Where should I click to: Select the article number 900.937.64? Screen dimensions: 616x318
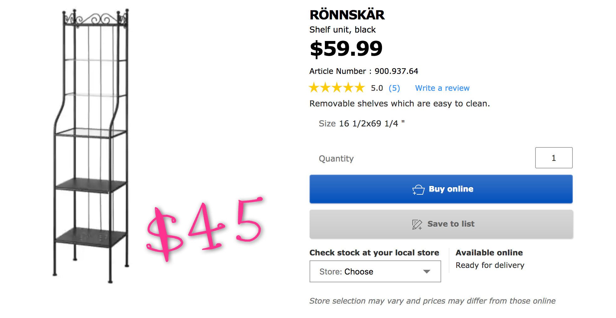click(x=396, y=71)
